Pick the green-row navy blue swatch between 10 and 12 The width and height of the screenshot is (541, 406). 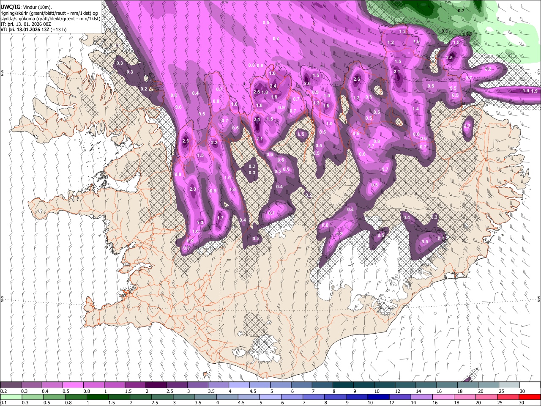(377, 397)
